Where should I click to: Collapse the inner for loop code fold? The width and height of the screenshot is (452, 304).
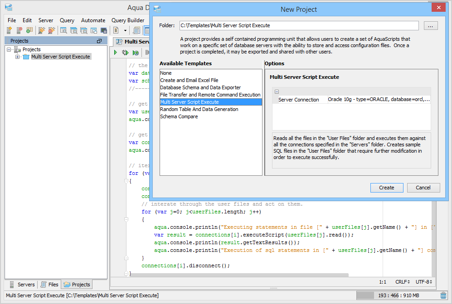(x=126, y=220)
